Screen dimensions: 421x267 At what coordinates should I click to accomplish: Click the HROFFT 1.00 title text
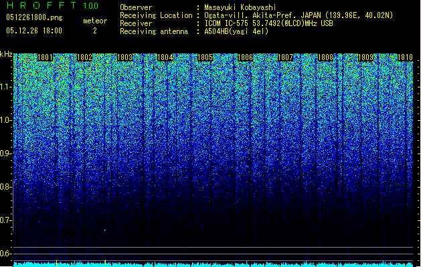(52, 5)
